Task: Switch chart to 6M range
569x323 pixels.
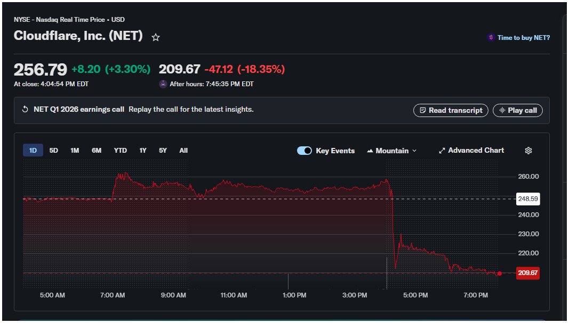Action: coord(97,150)
